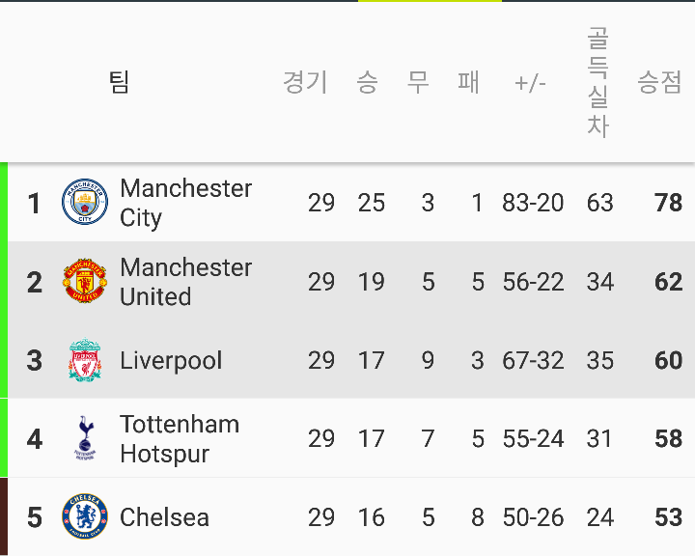Open the Manchester United team name

tap(185, 282)
